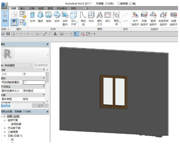Switch to the 管理 (Manage) ribbon tab
This screenshot has height=145, width=180.
click(50, 8)
